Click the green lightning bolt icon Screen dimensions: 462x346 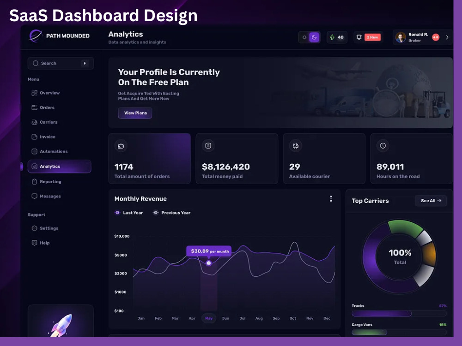332,37
